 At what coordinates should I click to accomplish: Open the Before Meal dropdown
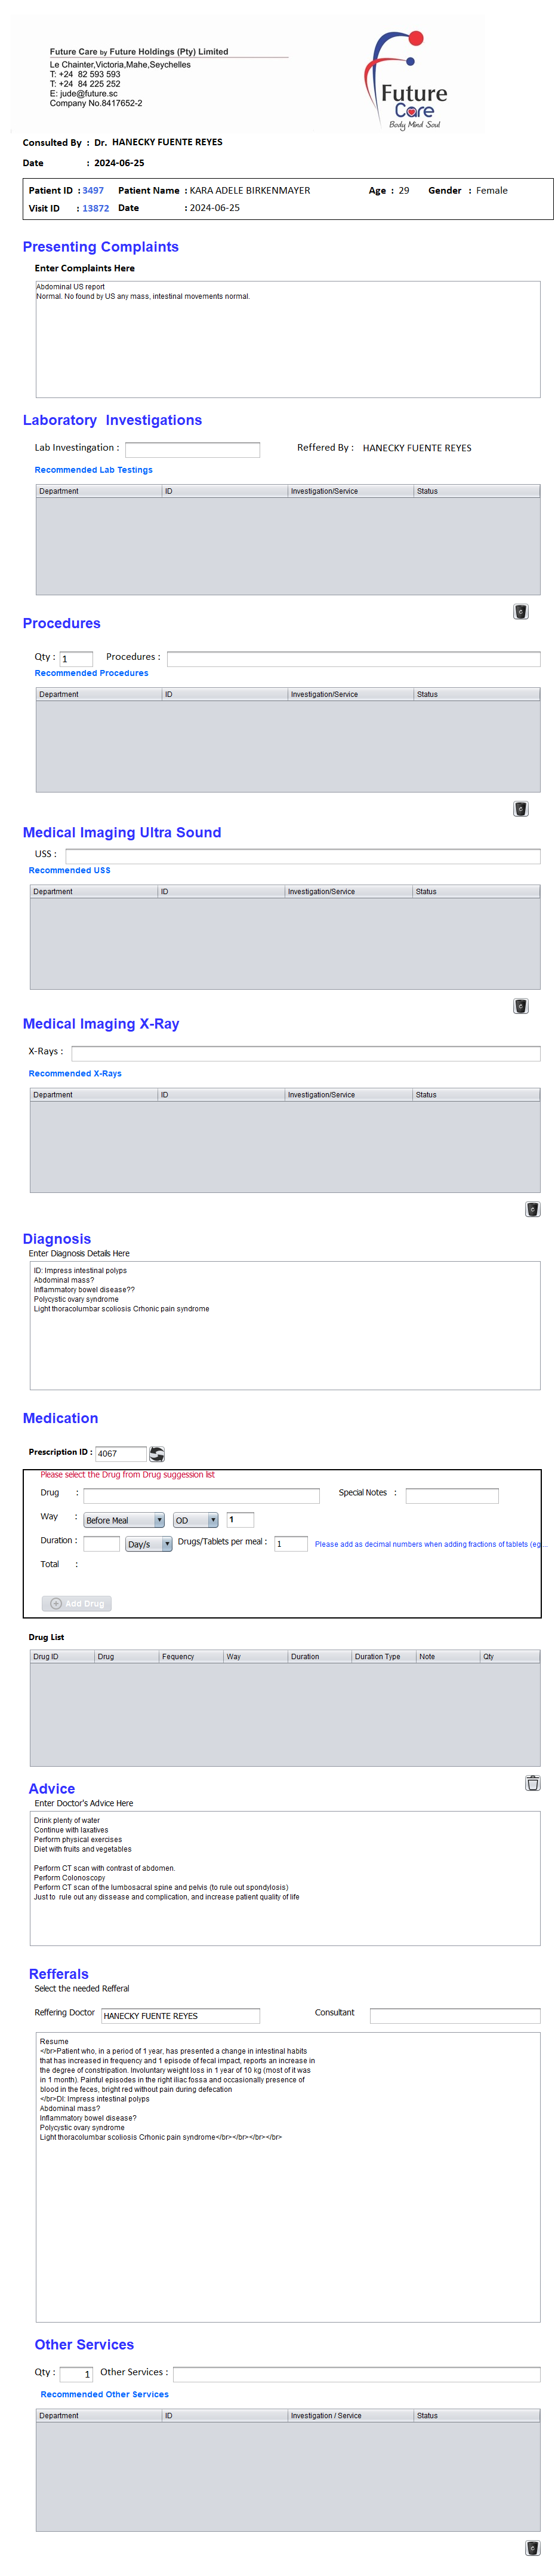click(124, 1519)
